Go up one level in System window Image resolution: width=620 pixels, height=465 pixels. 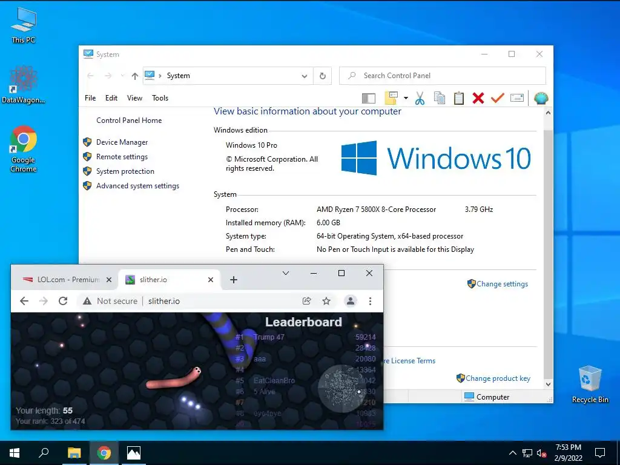(x=135, y=76)
